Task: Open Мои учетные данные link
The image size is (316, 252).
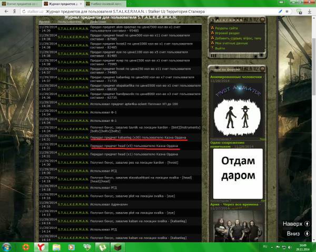Action: tap(231, 43)
